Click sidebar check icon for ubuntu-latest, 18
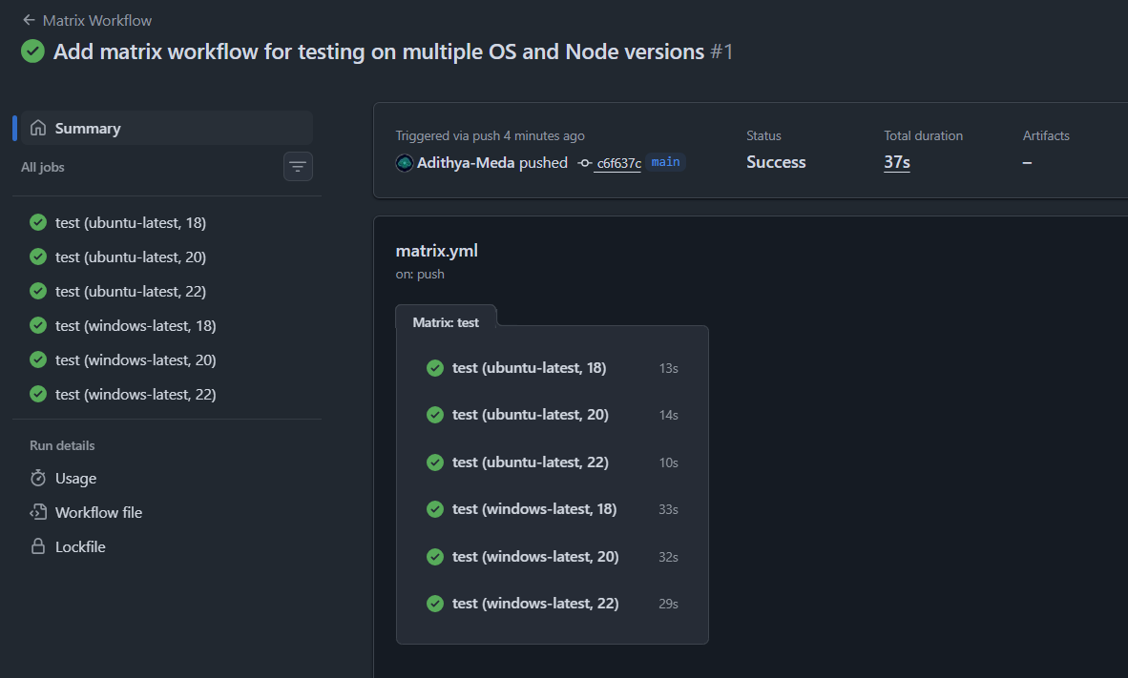1128x678 pixels. [x=38, y=223]
